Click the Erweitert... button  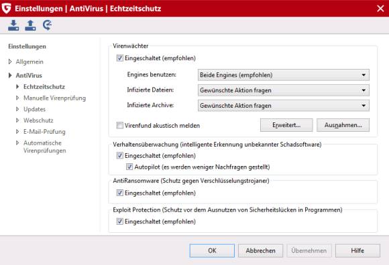(x=286, y=125)
